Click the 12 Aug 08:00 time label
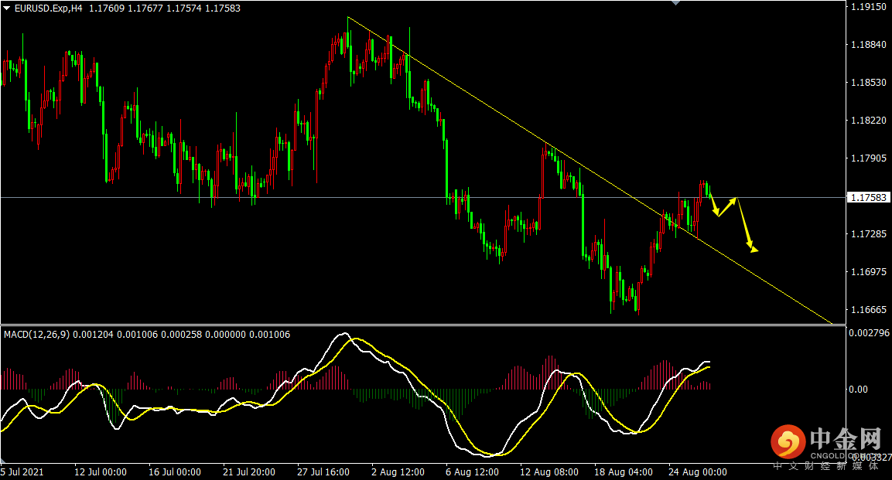This screenshot has width=892, height=480. (549, 472)
